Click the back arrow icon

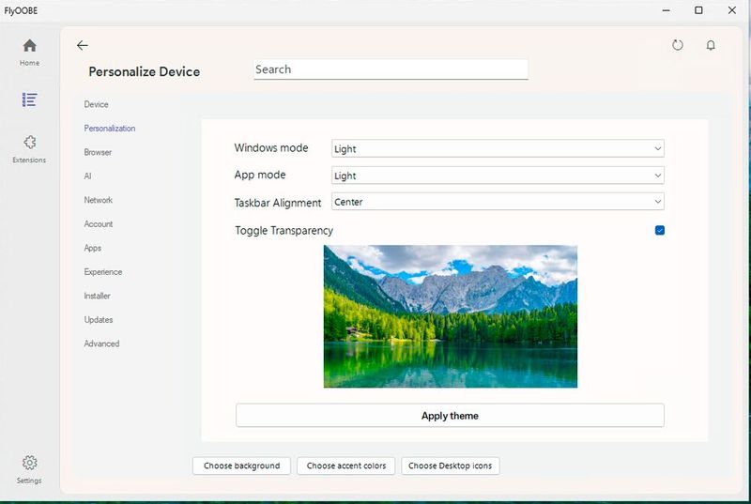coord(83,45)
